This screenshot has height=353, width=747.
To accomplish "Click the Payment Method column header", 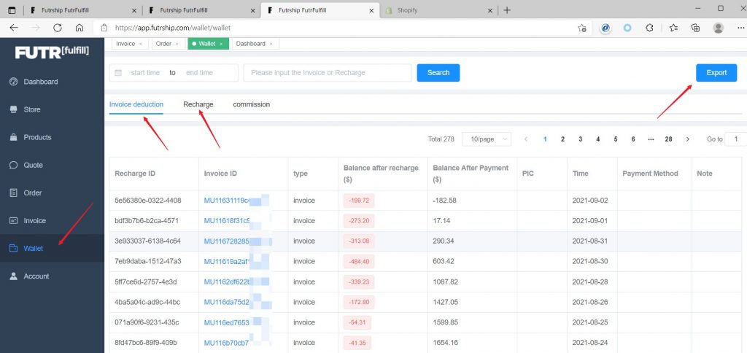I will tap(650, 174).
